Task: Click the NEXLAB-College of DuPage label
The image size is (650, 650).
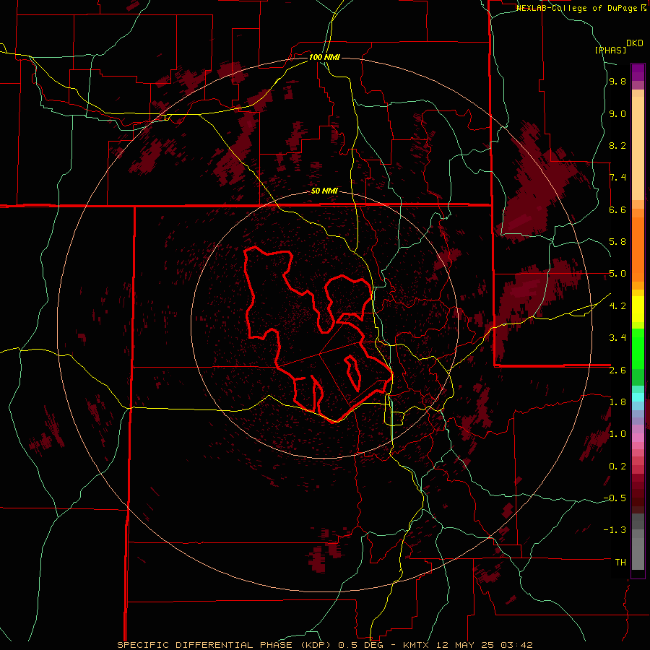Action: click(x=577, y=8)
